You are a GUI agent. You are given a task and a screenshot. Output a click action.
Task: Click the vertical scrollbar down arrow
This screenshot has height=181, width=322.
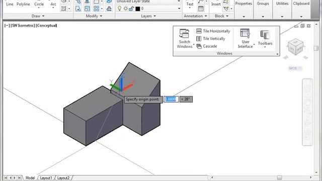tap(316, 172)
